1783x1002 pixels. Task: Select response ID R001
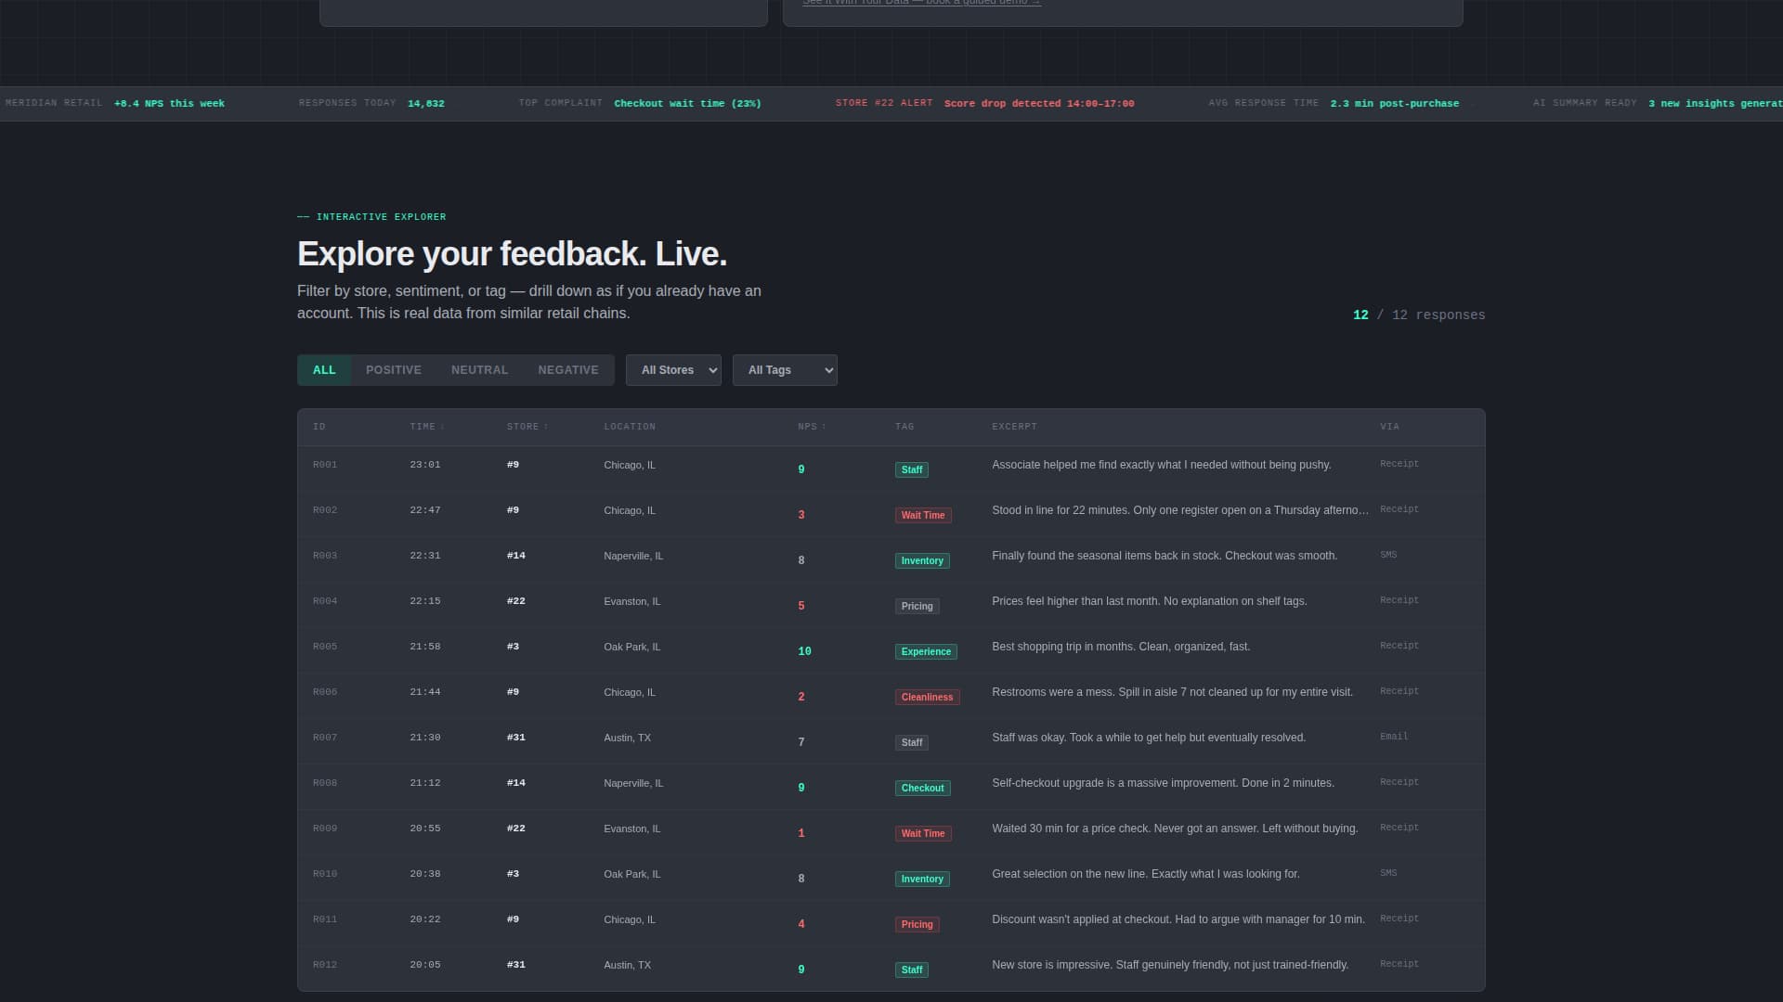click(x=325, y=465)
